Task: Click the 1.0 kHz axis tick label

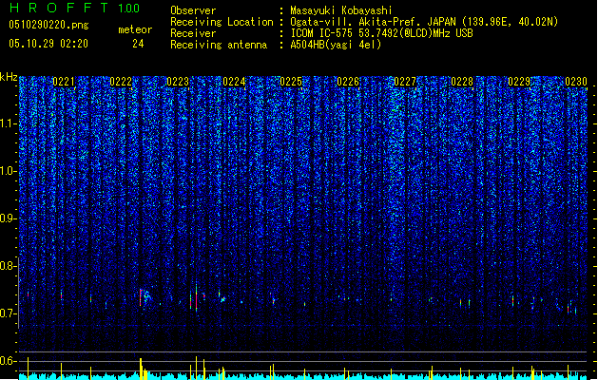Action: pos(8,171)
